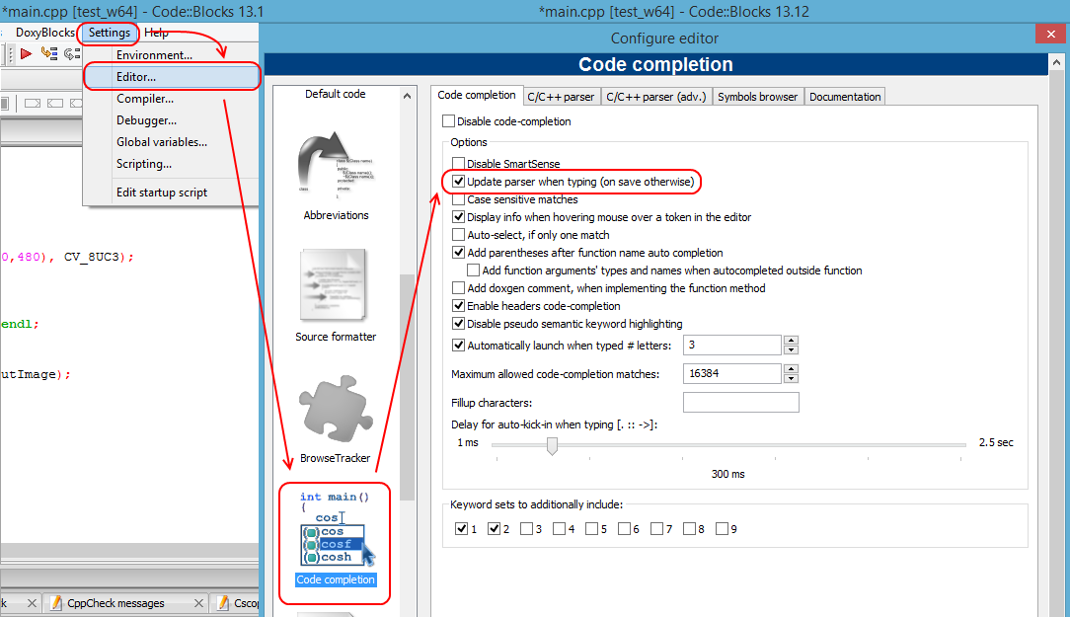Close the Configure editor dialog
This screenshot has width=1070, height=617.
point(1049,33)
